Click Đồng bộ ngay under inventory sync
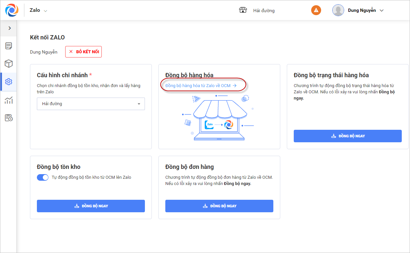Viewport: 410px width, 253px height. pos(91,206)
